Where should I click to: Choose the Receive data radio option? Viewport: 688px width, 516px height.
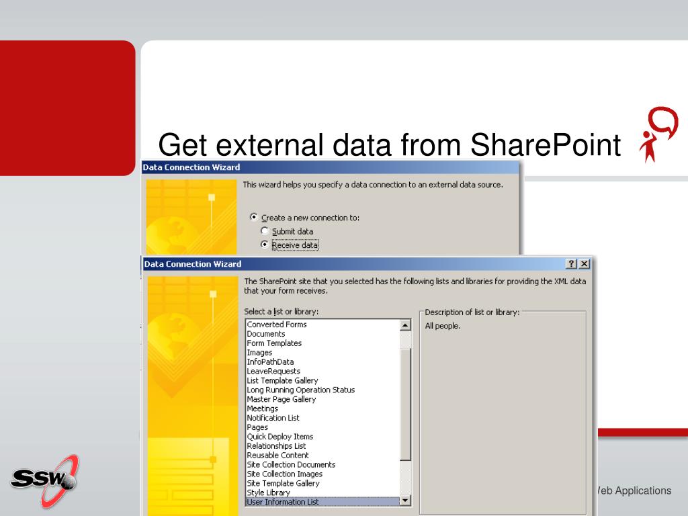point(265,245)
